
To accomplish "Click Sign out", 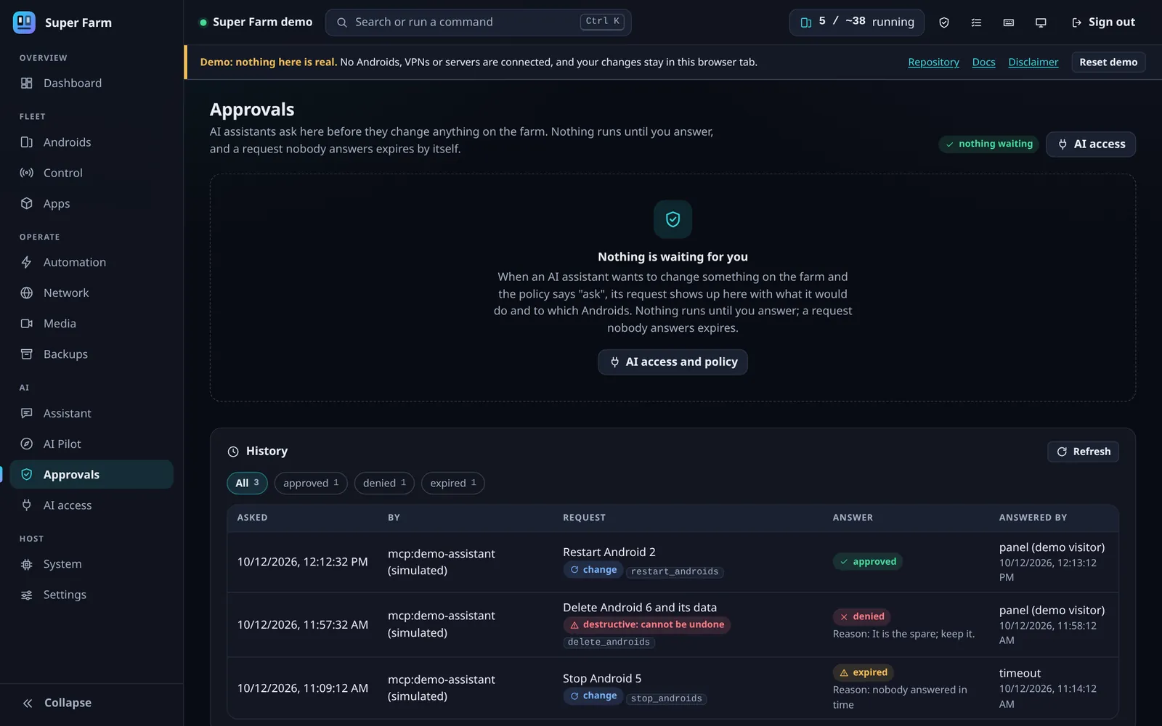I will click(x=1103, y=23).
